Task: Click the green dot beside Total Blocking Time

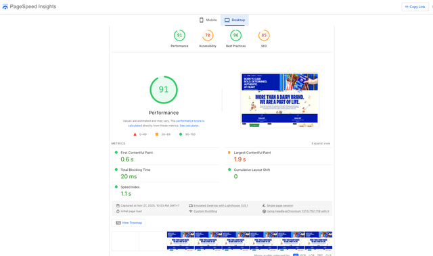Action: (116, 170)
